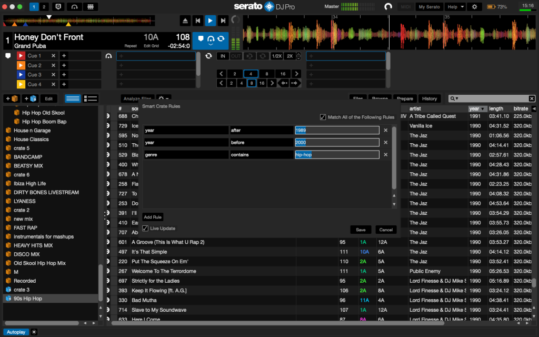Select 8 beat loop roll
Viewport: 539px width, 337px height.
252,83
